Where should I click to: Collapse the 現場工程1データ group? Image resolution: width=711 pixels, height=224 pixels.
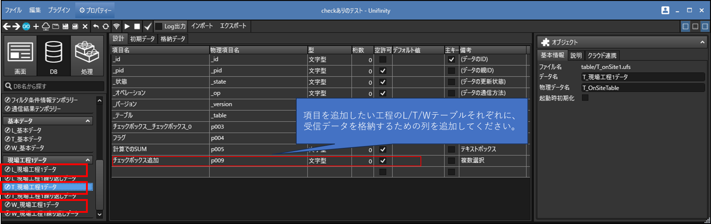(x=87, y=160)
